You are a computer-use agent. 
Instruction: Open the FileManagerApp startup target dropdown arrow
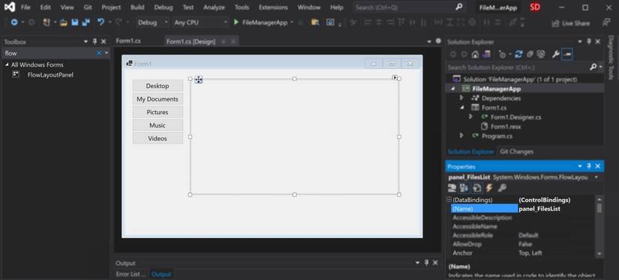(x=292, y=23)
